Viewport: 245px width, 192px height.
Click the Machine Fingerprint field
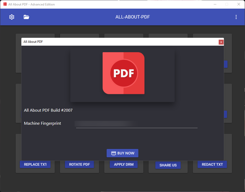tap(137, 124)
